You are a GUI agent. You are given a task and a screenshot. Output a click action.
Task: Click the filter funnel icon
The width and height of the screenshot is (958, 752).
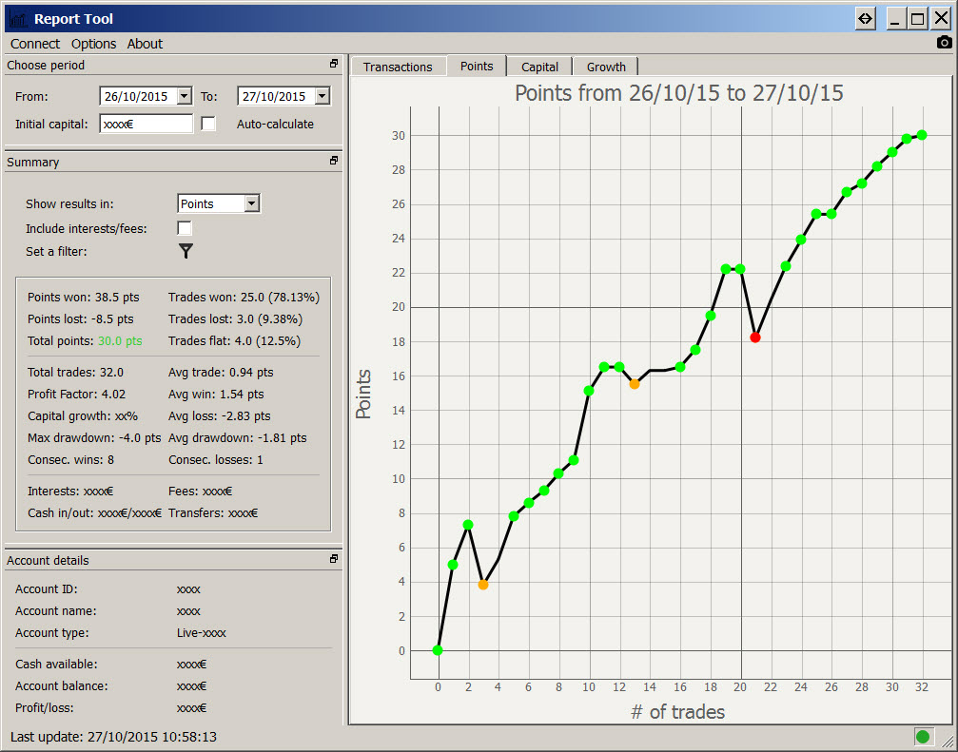(186, 251)
